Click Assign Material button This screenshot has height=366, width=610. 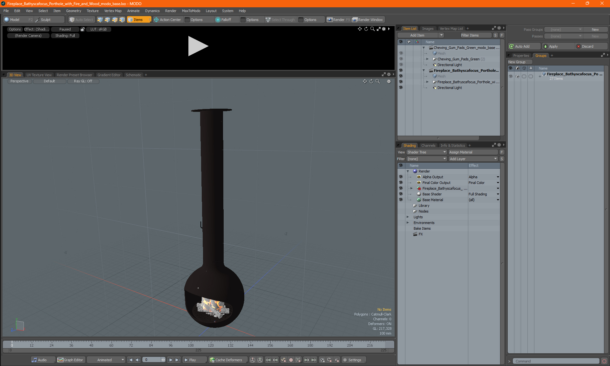coord(473,152)
